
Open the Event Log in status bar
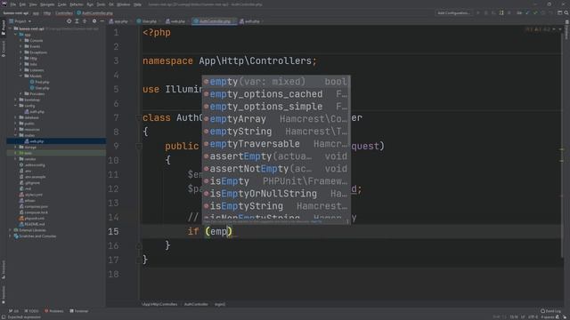(550, 311)
